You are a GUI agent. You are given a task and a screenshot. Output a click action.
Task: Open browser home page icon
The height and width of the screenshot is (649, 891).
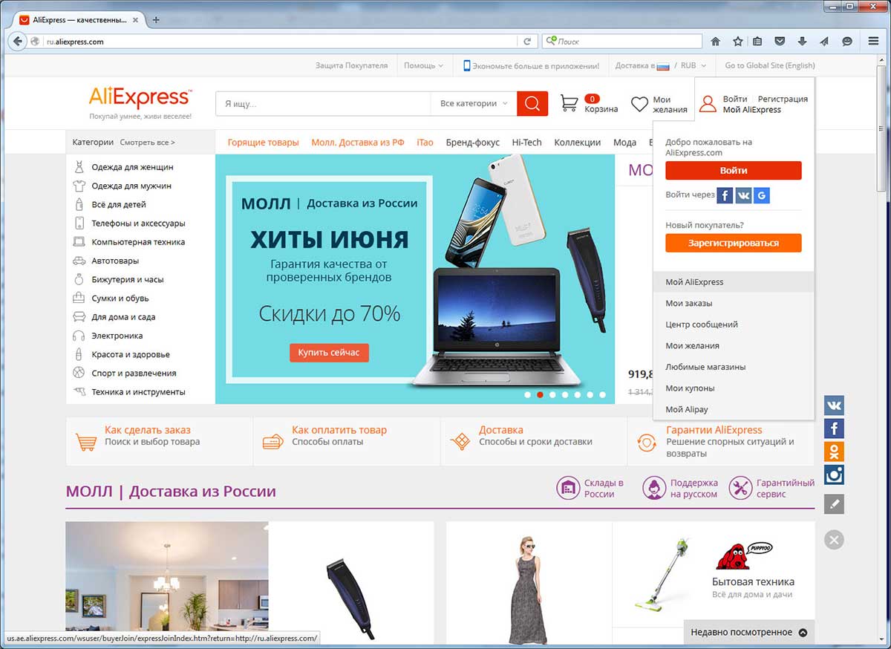pyautogui.click(x=716, y=42)
